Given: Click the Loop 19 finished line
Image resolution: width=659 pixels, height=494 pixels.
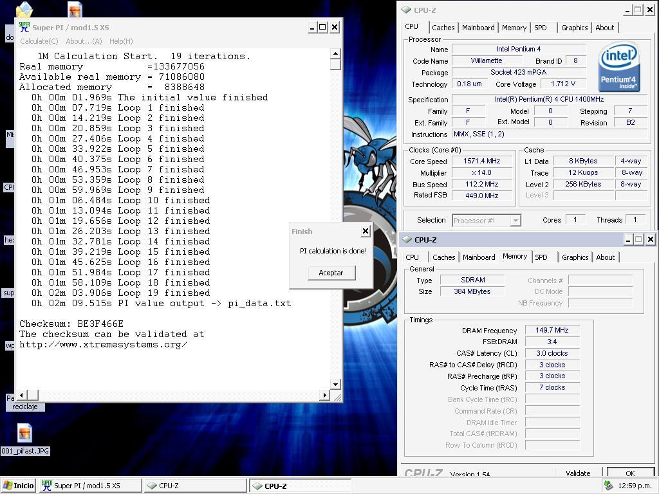Looking at the screenshot, I should 120,293.
